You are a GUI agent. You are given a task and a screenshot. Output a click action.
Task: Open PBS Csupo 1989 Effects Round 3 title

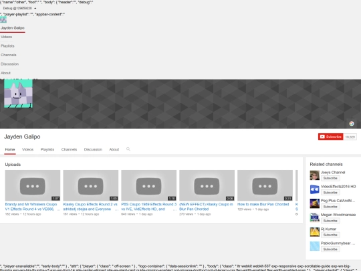tap(148, 207)
